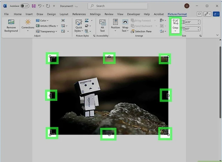Open the Size dialog launcher
The image size is (222, 162).
click(x=200, y=36)
